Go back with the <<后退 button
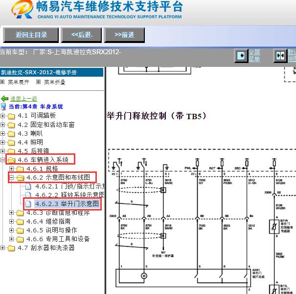Screen dimensions: 296x294 pos(81,35)
